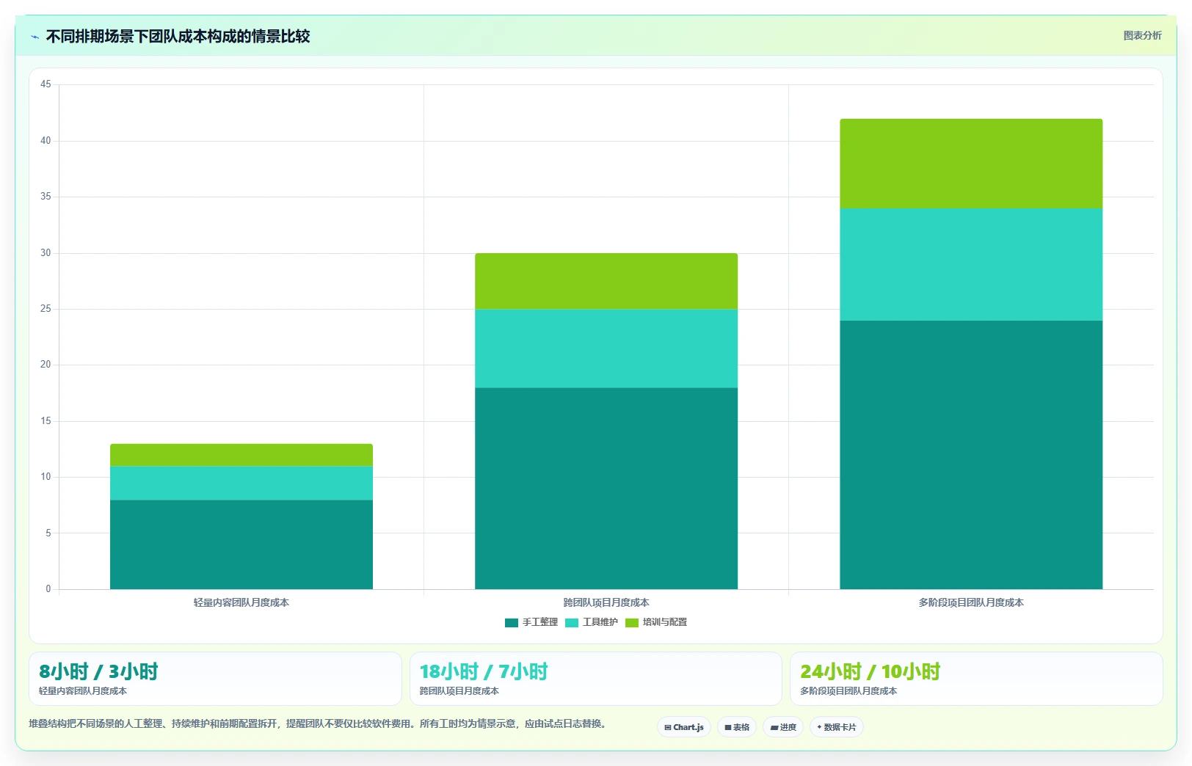Click the 手工整理 segment of the 轻量内容团队 bar
Viewport: 1192px width, 766px height.
pos(241,544)
